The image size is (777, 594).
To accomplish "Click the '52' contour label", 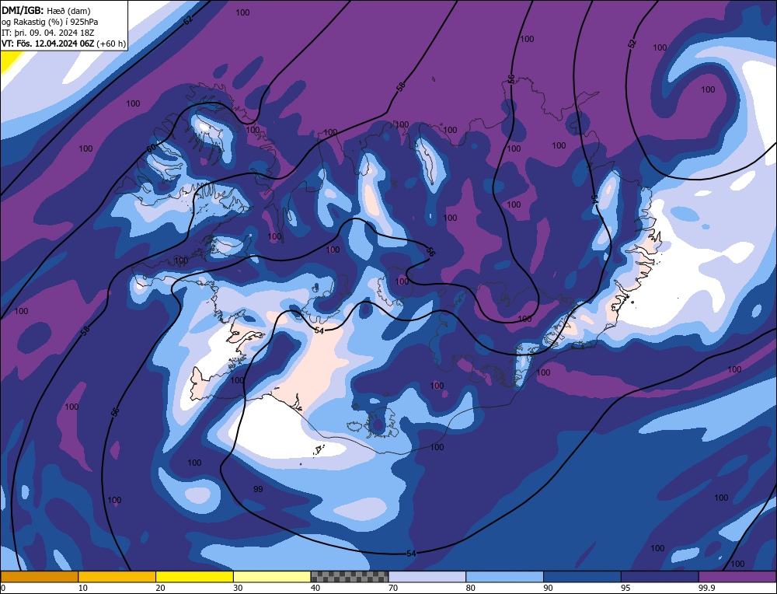I will pyautogui.click(x=631, y=44).
